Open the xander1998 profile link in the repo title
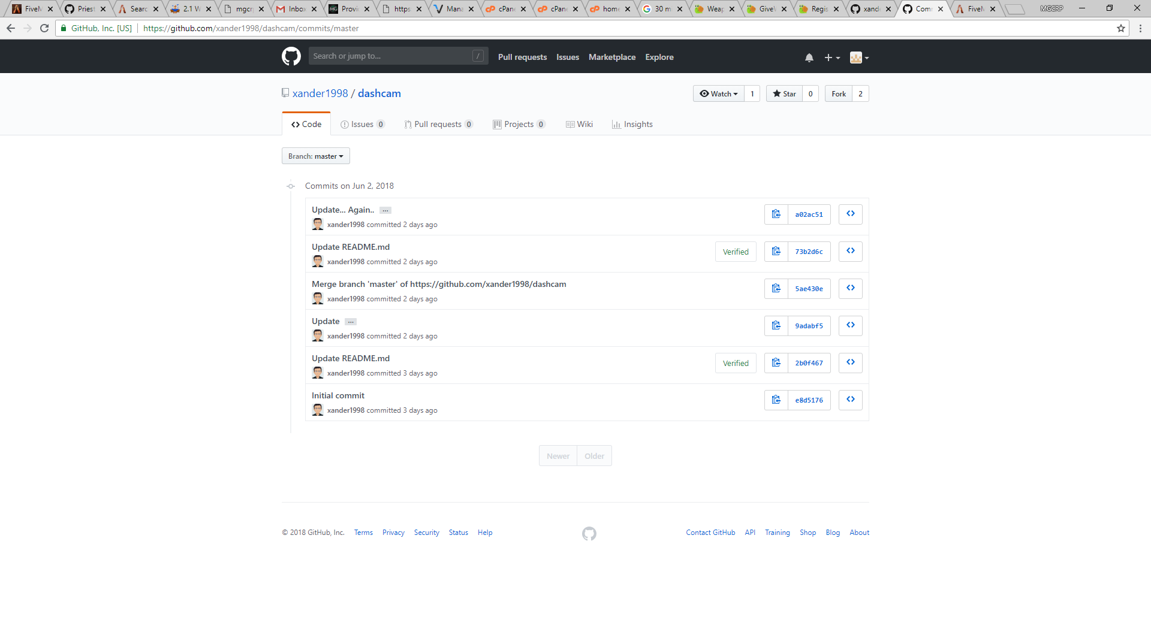Image resolution: width=1151 pixels, height=623 pixels. pos(320,93)
